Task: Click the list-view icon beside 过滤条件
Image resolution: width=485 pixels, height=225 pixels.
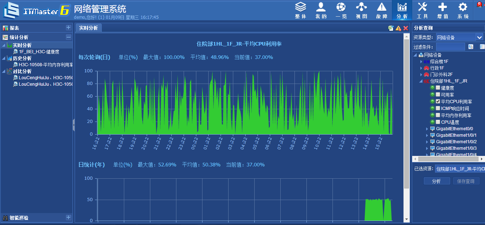Action: (482, 47)
